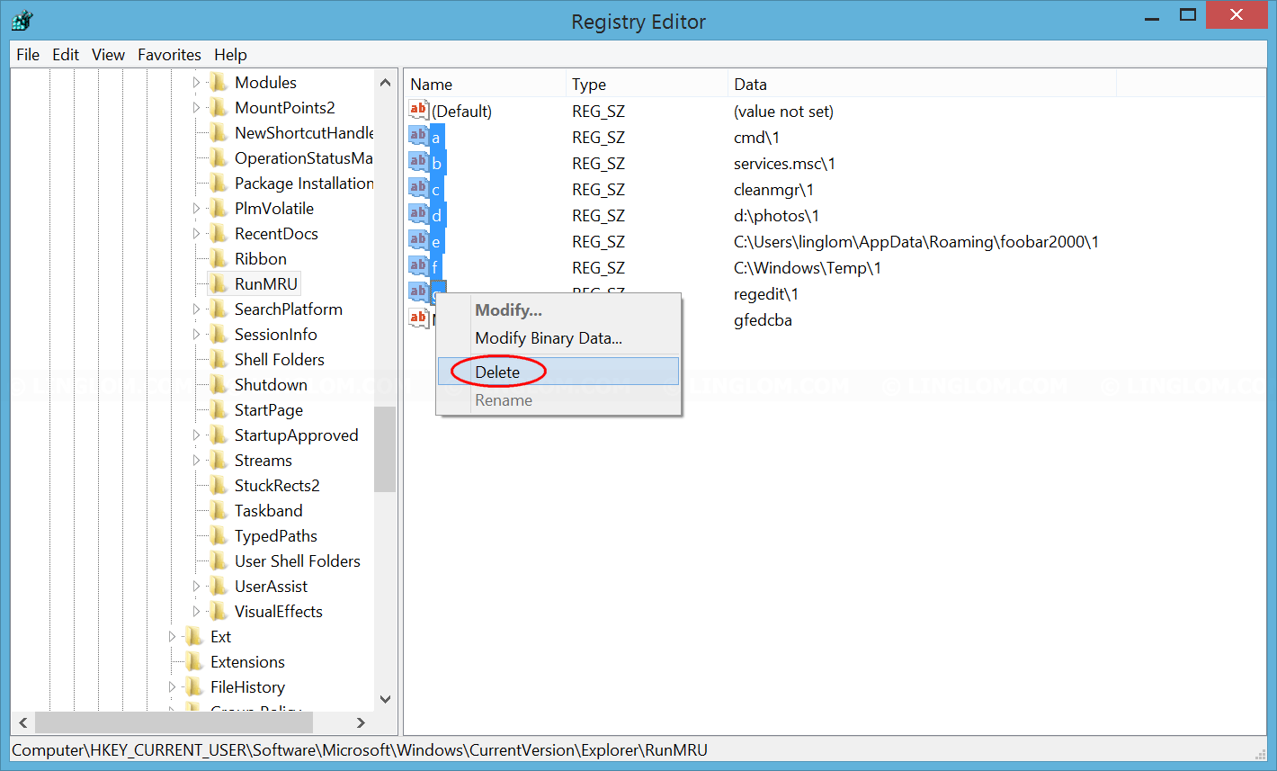Screen dimensions: 1277x771
Task: Click the data cell services.msc\1
Action: (784, 164)
